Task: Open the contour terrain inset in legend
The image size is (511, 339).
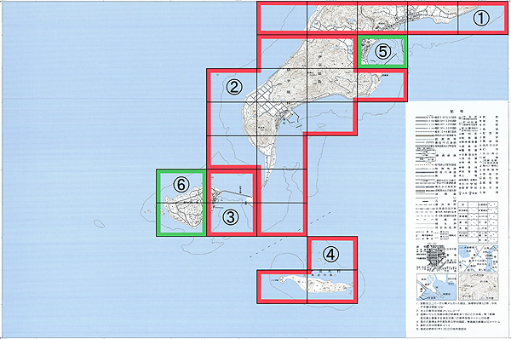Action: [x=478, y=286]
